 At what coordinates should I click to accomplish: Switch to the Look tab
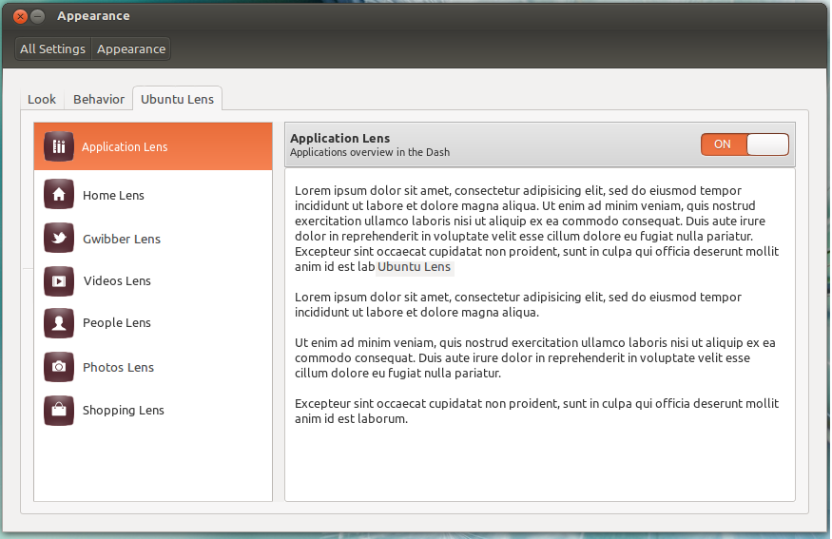pos(42,99)
